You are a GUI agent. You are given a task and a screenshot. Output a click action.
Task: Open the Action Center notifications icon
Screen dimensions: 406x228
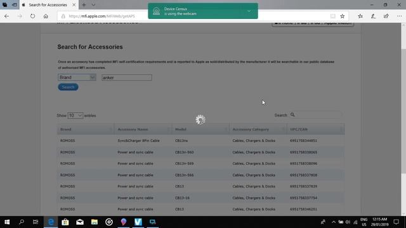396,222
